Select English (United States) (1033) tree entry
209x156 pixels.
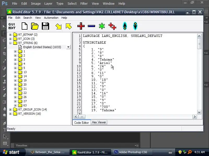tap(42, 47)
